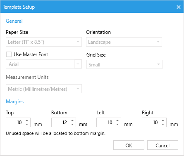Decrease the Top margin value
The width and height of the screenshot is (184, 156).
[x=27, y=124]
